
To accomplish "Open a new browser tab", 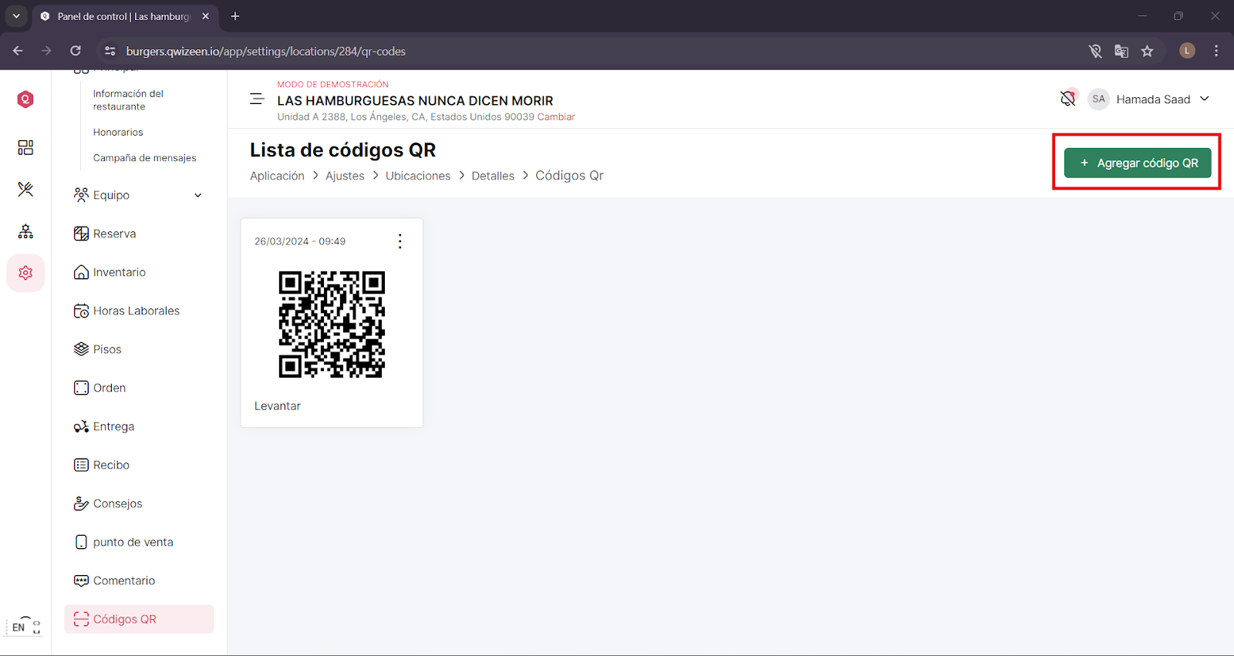I will coord(235,15).
